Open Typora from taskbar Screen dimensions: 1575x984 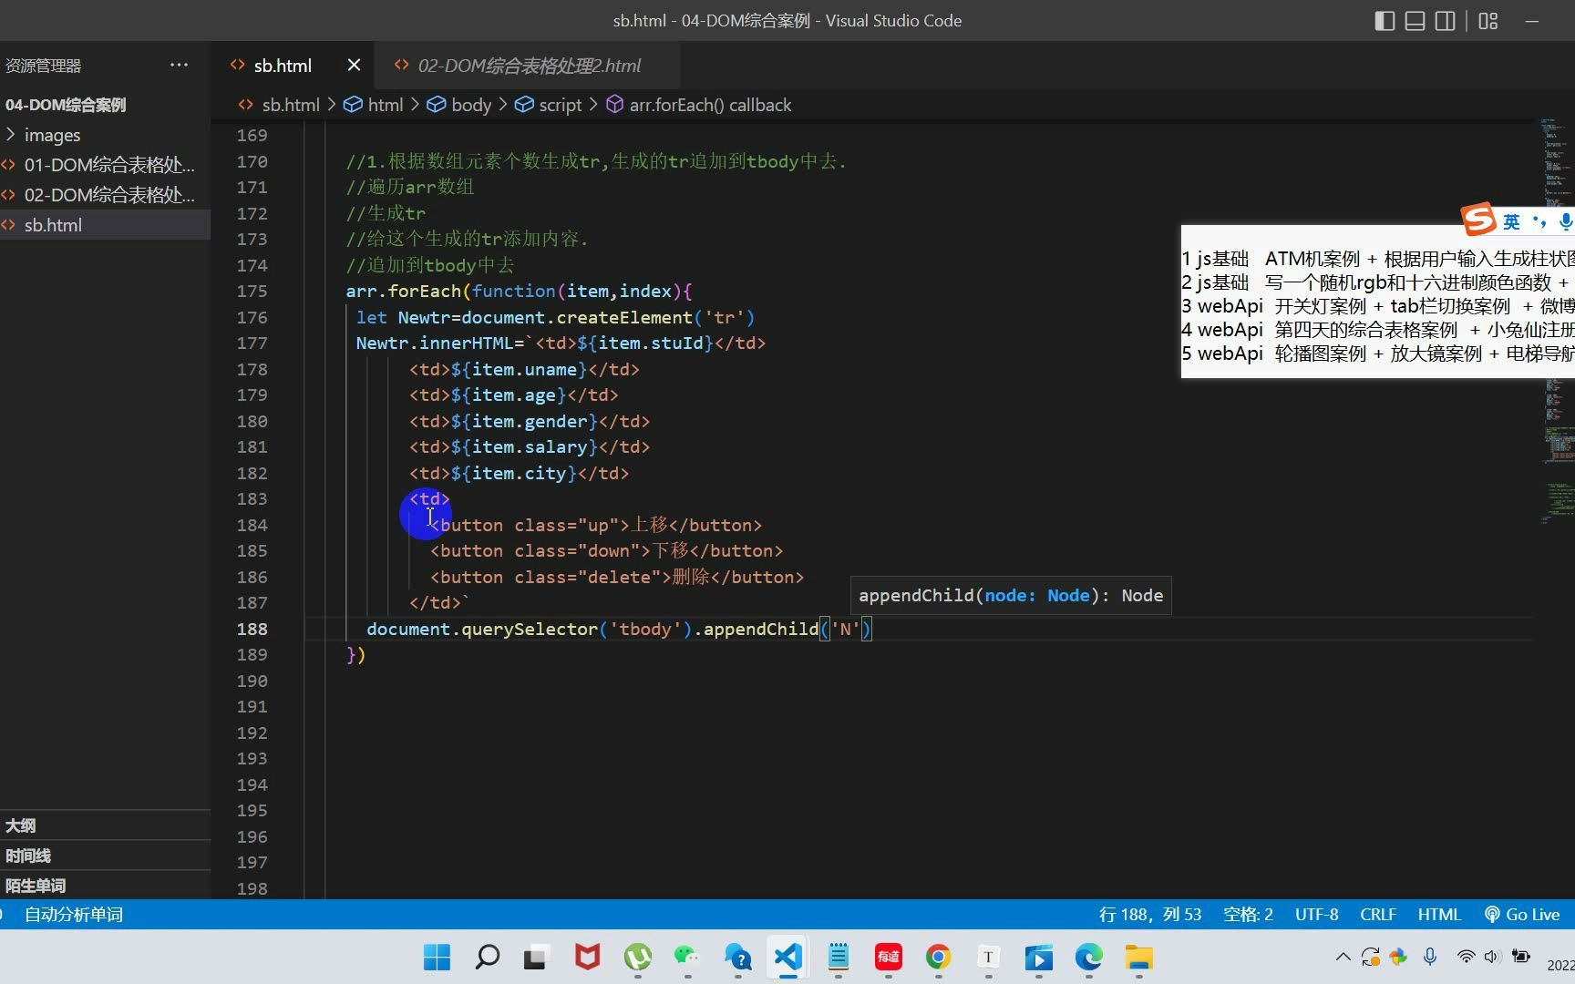pyautogui.click(x=988, y=958)
